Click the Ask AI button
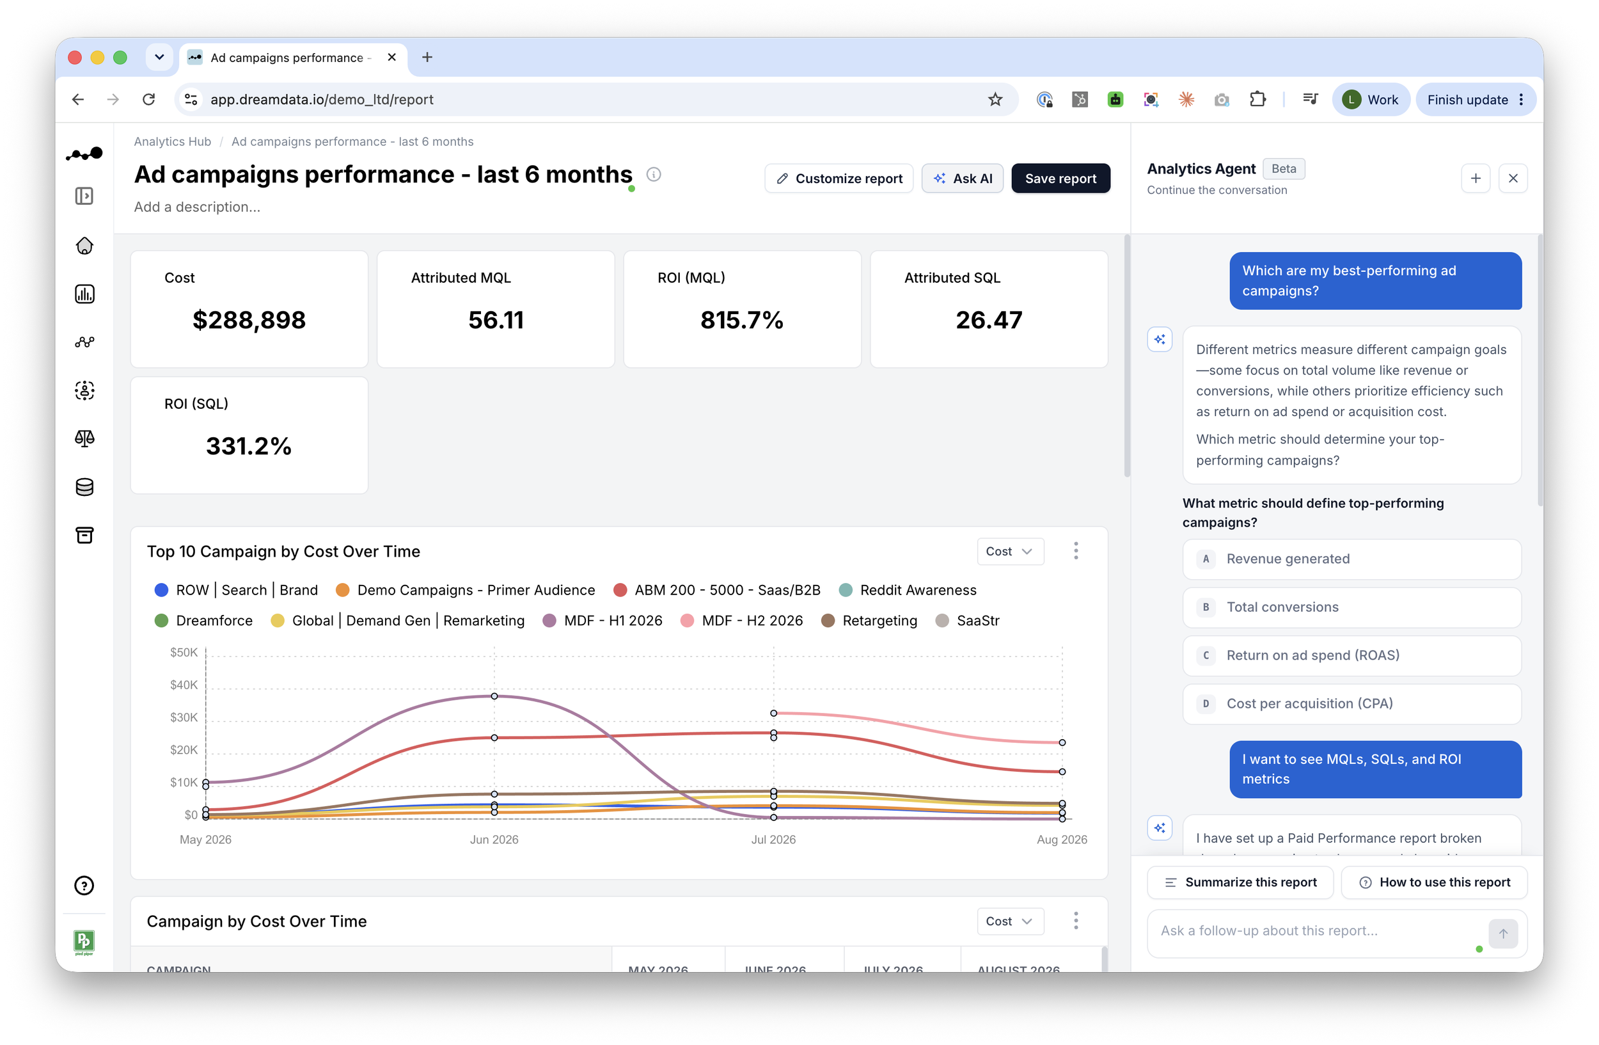Viewport: 1599px width, 1045px height. [963, 179]
